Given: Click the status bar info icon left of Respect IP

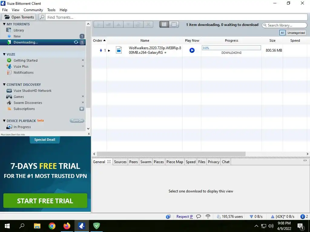Looking at the screenshot, I should pos(168,216).
